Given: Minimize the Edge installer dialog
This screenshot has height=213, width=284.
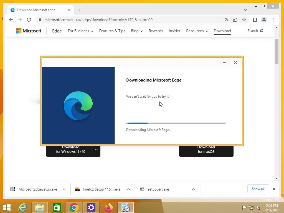Looking at the screenshot, I should click(224, 62).
